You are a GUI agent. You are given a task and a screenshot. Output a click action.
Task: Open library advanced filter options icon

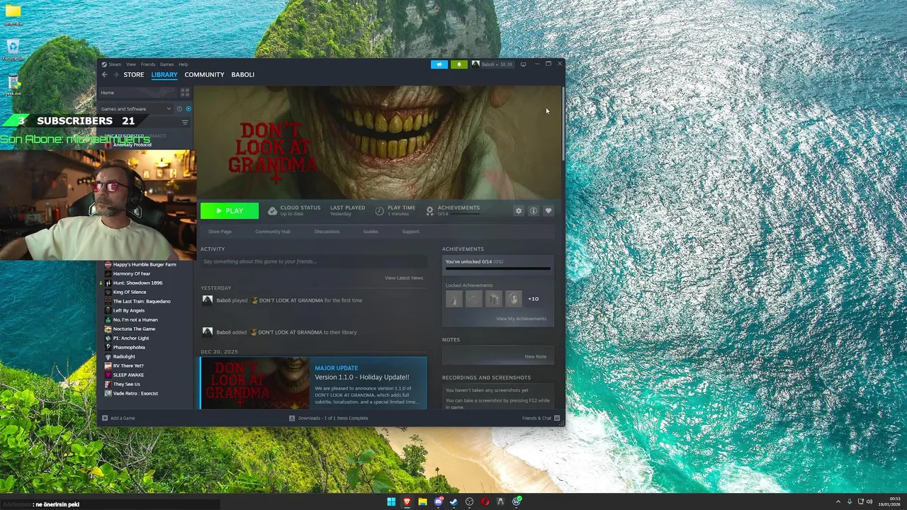coord(185,123)
